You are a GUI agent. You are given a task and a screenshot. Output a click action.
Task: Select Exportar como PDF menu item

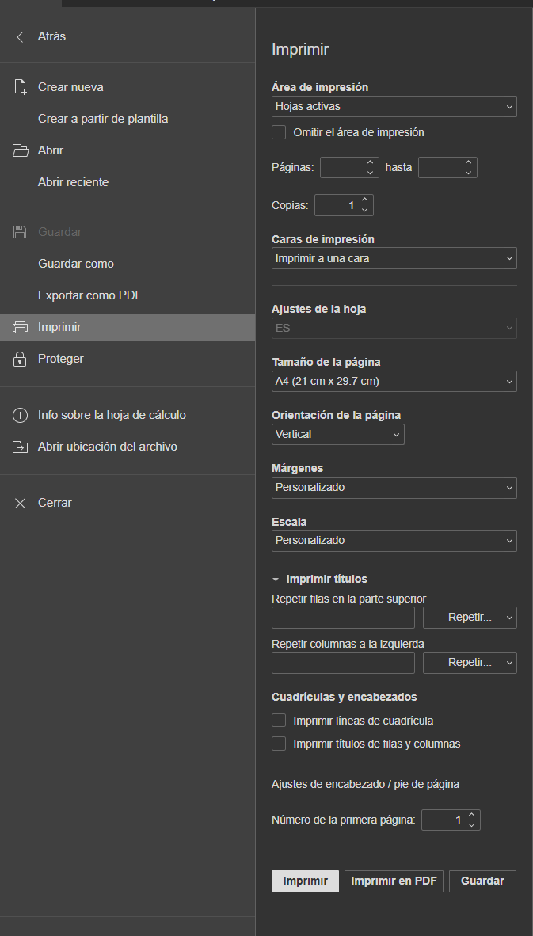(89, 295)
